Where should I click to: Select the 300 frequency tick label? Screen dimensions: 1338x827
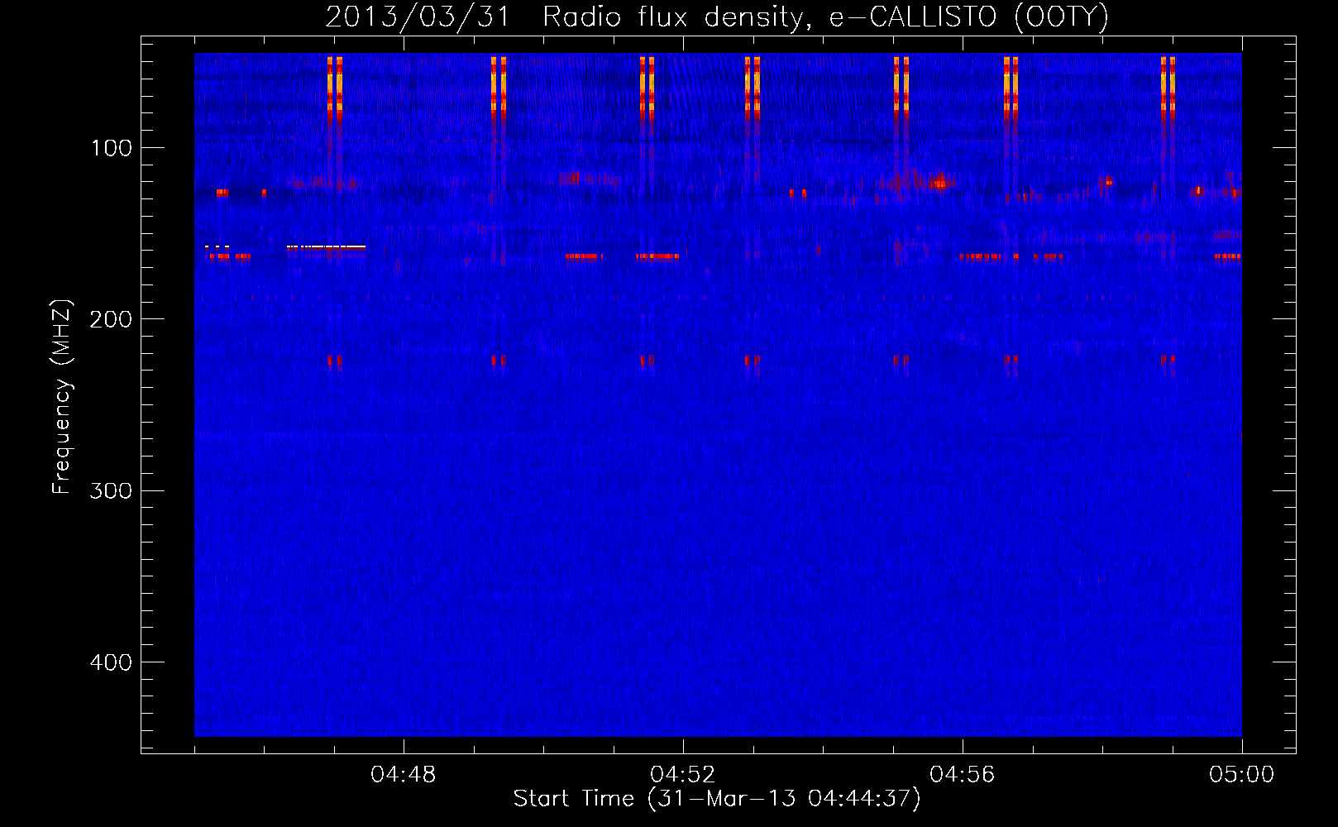tap(112, 491)
